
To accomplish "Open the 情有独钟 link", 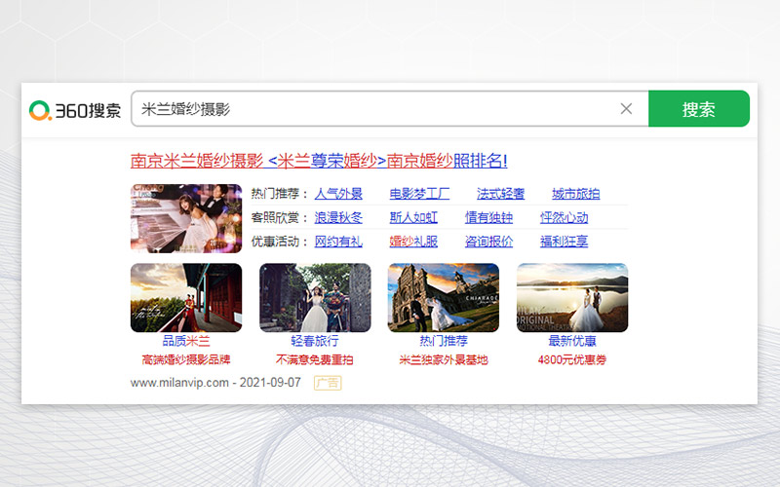I will pyautogui.click(x=488, y=217).
